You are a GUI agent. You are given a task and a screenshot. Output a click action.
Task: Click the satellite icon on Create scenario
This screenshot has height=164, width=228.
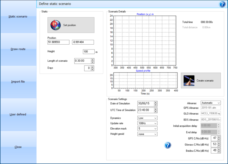point(189,81)
